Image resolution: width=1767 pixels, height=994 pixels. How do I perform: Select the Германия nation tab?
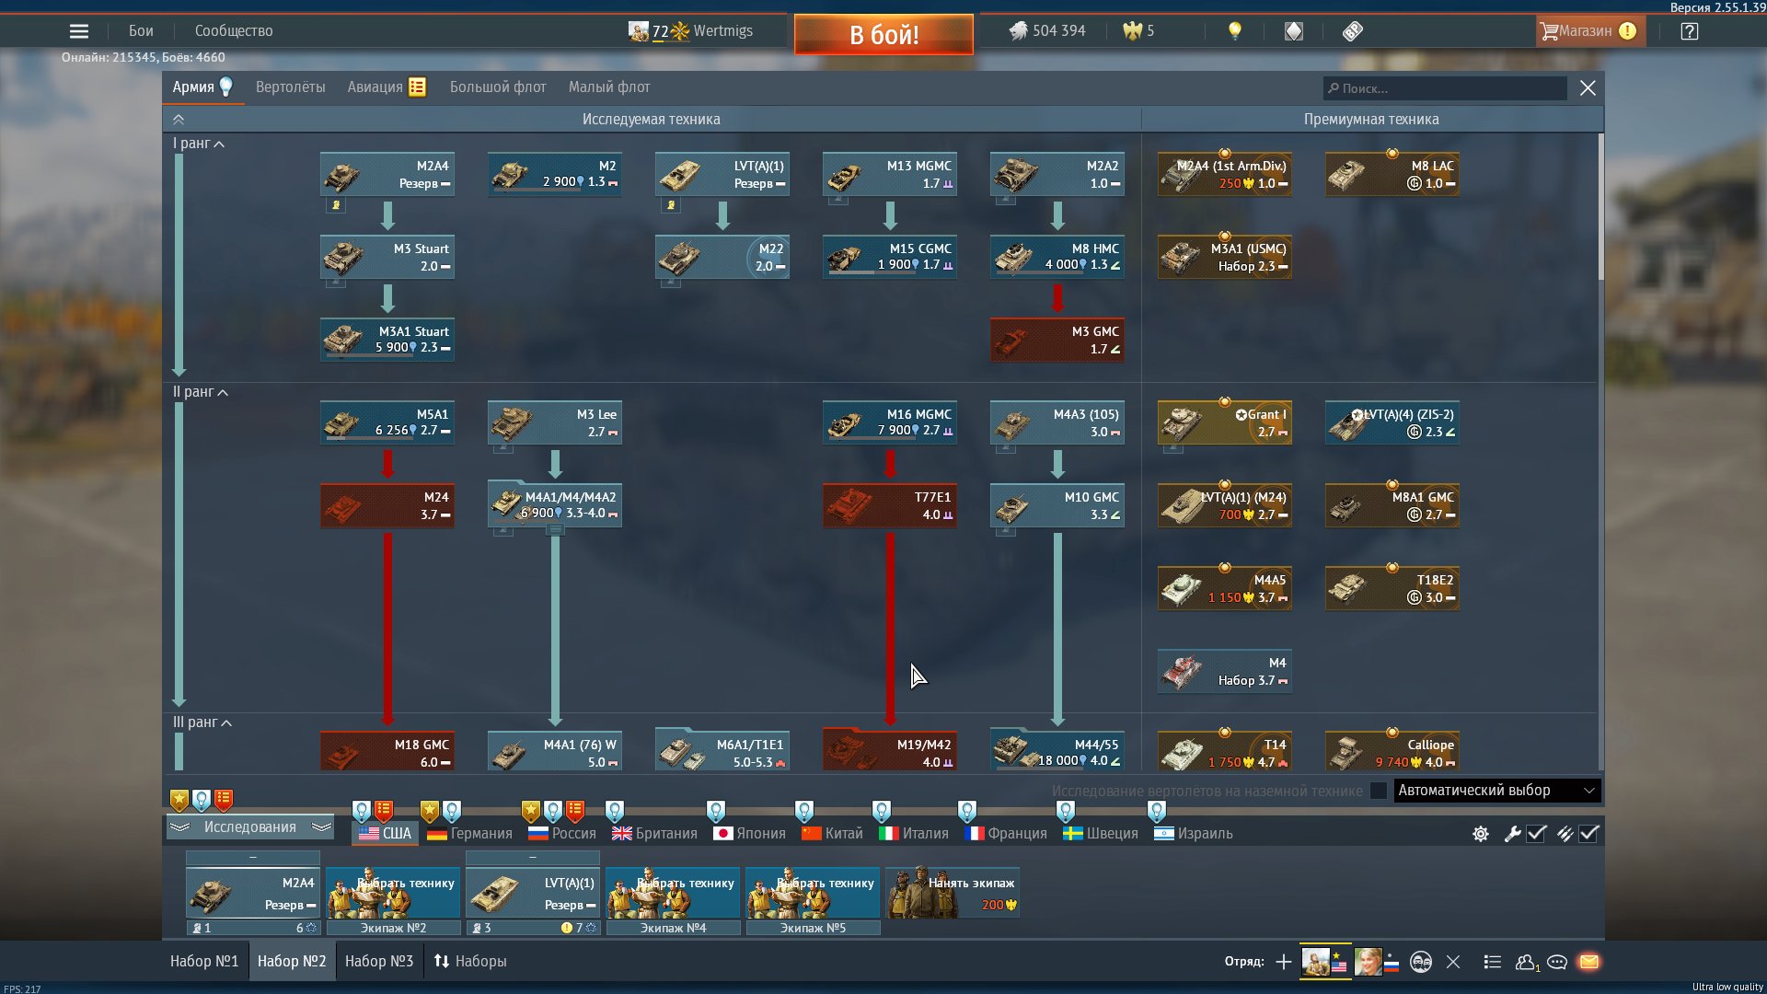point(470,834)
